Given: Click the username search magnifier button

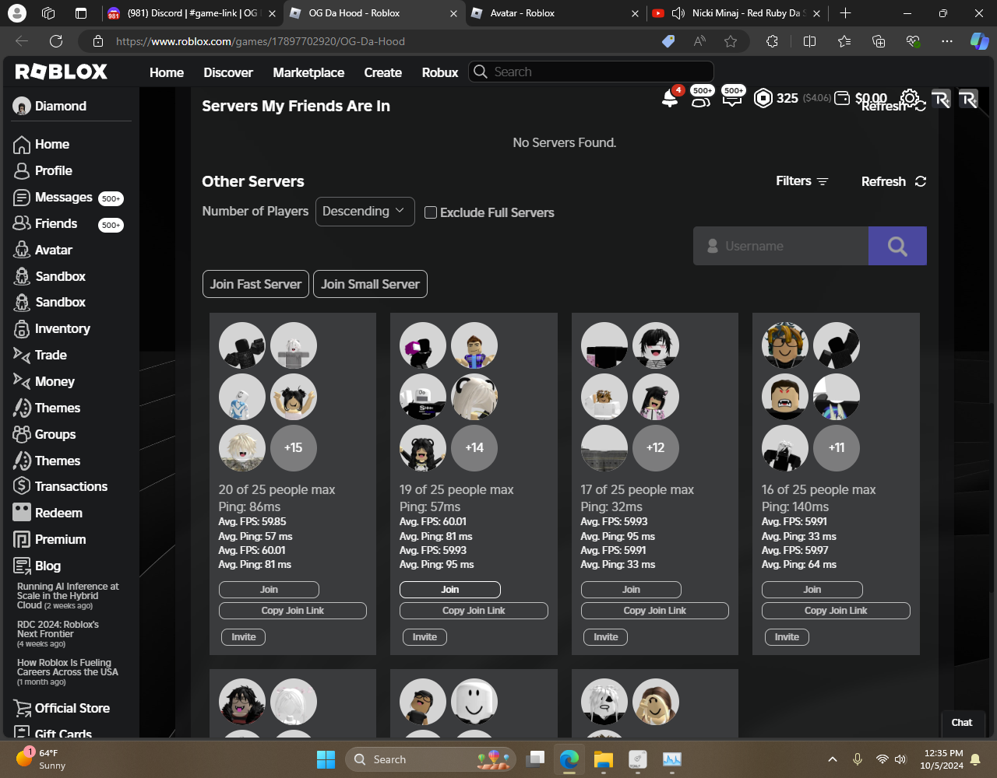Looking at the screenshot, I should tap(897, 246).
